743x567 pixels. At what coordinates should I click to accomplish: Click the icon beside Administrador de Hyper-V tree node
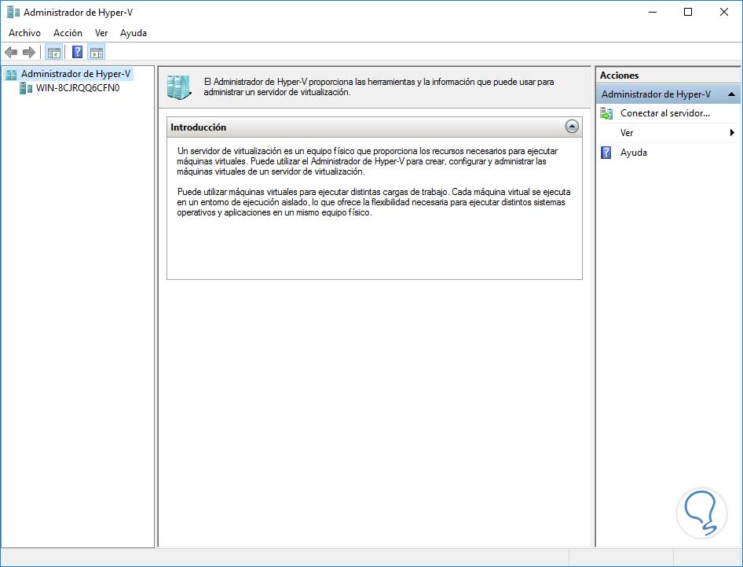pos(10,74)
